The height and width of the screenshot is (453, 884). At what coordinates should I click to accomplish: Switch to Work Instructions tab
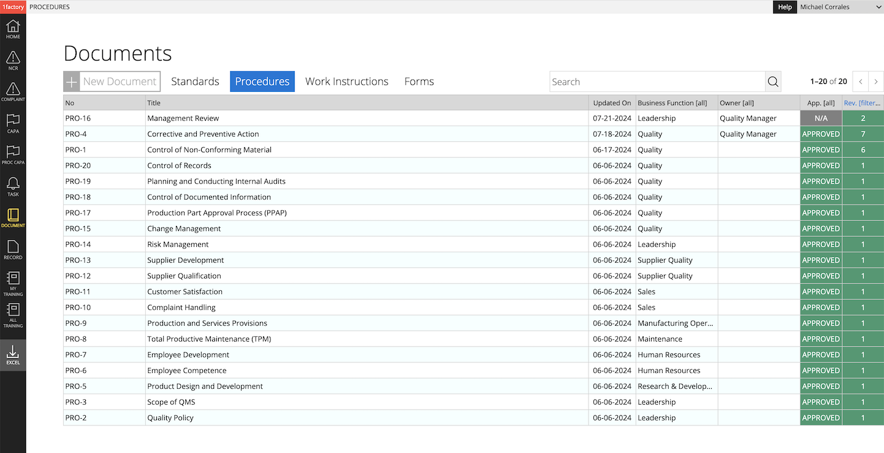pyautogui.click(x=347, y=81)
